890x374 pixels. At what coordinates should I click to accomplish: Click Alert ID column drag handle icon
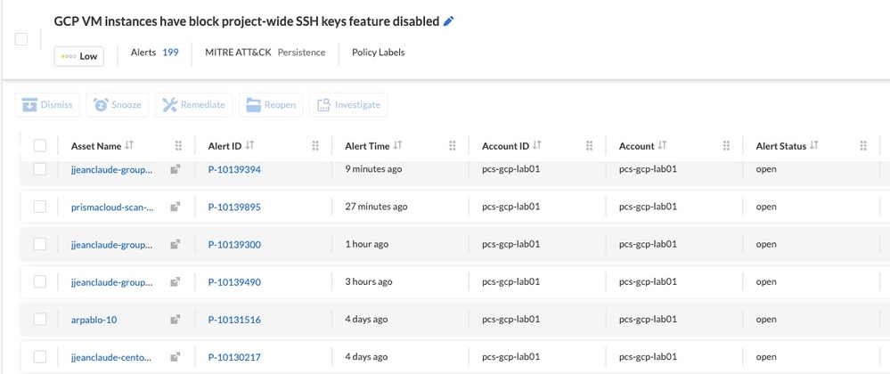(x=315, y=146)
